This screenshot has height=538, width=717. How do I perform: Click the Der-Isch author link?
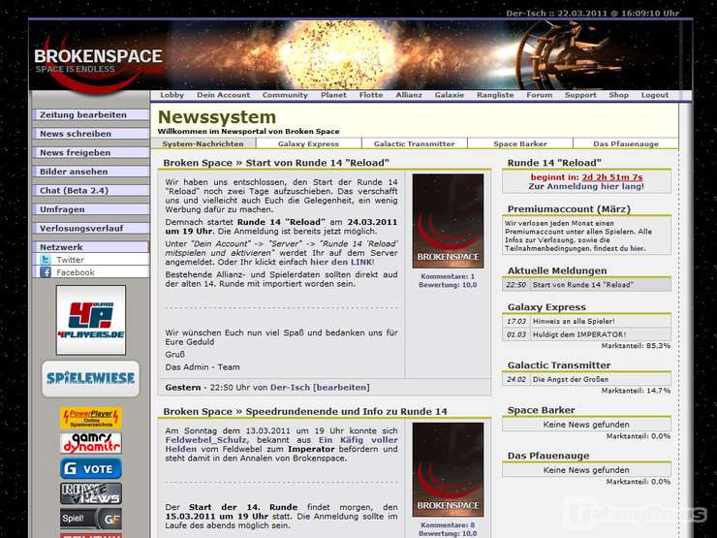[x=290, y=388]
